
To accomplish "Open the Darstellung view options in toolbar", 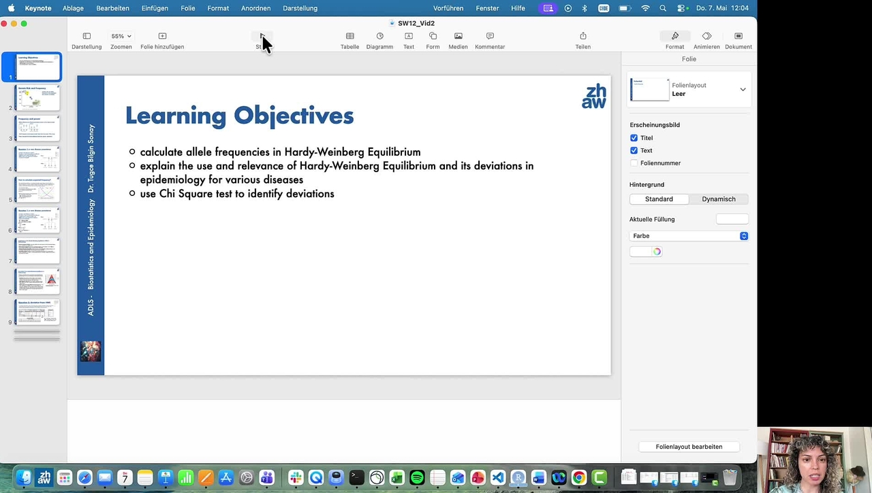I will (87, 41).
